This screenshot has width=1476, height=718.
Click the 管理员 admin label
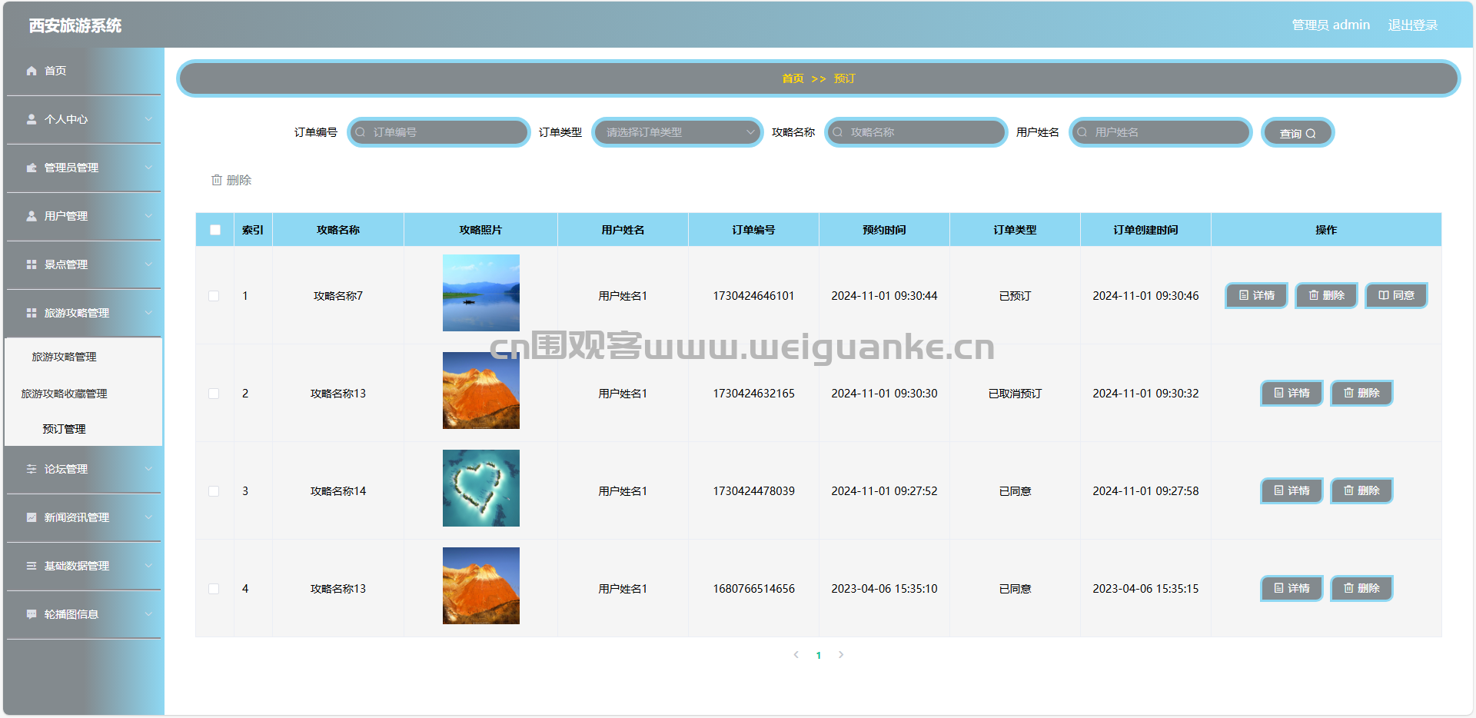[x=1331, y=25]
